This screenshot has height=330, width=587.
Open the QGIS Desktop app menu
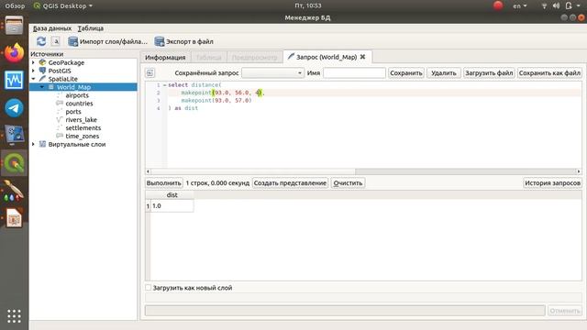pos(63,5)
